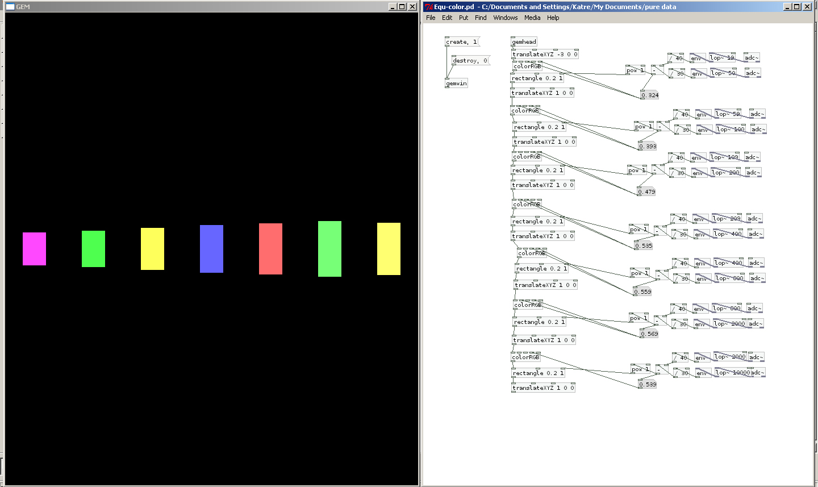Click the number box showing 0.569
The image size is (818, 487).
click(x=649, y=334)
